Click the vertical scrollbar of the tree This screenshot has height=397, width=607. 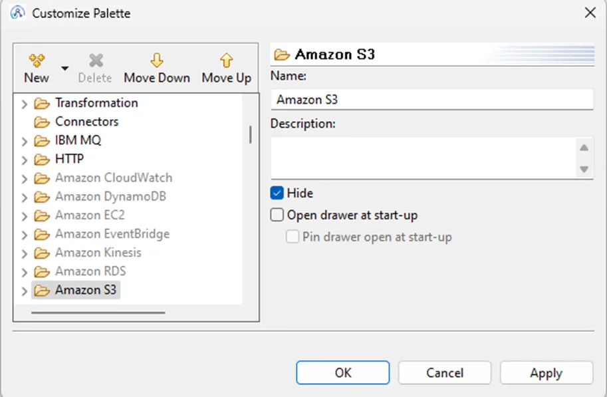pyautogui.click(x=251, y=134)
